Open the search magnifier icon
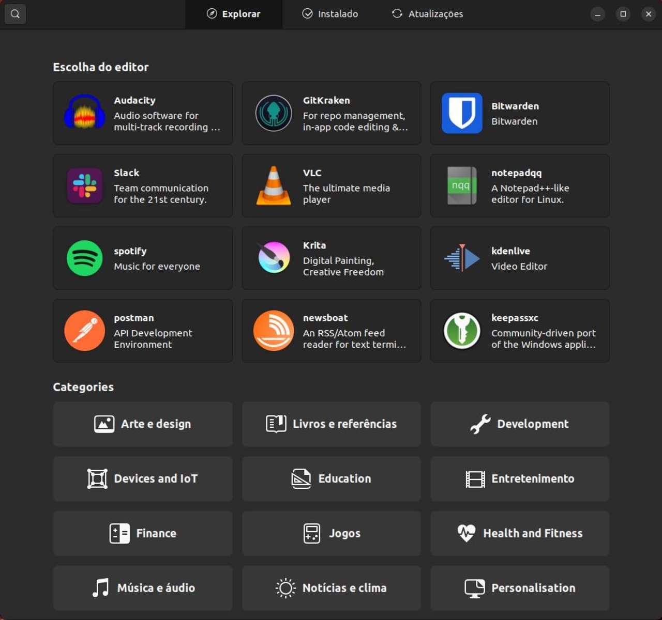This screenshot has height=620, width=662. 15,14
